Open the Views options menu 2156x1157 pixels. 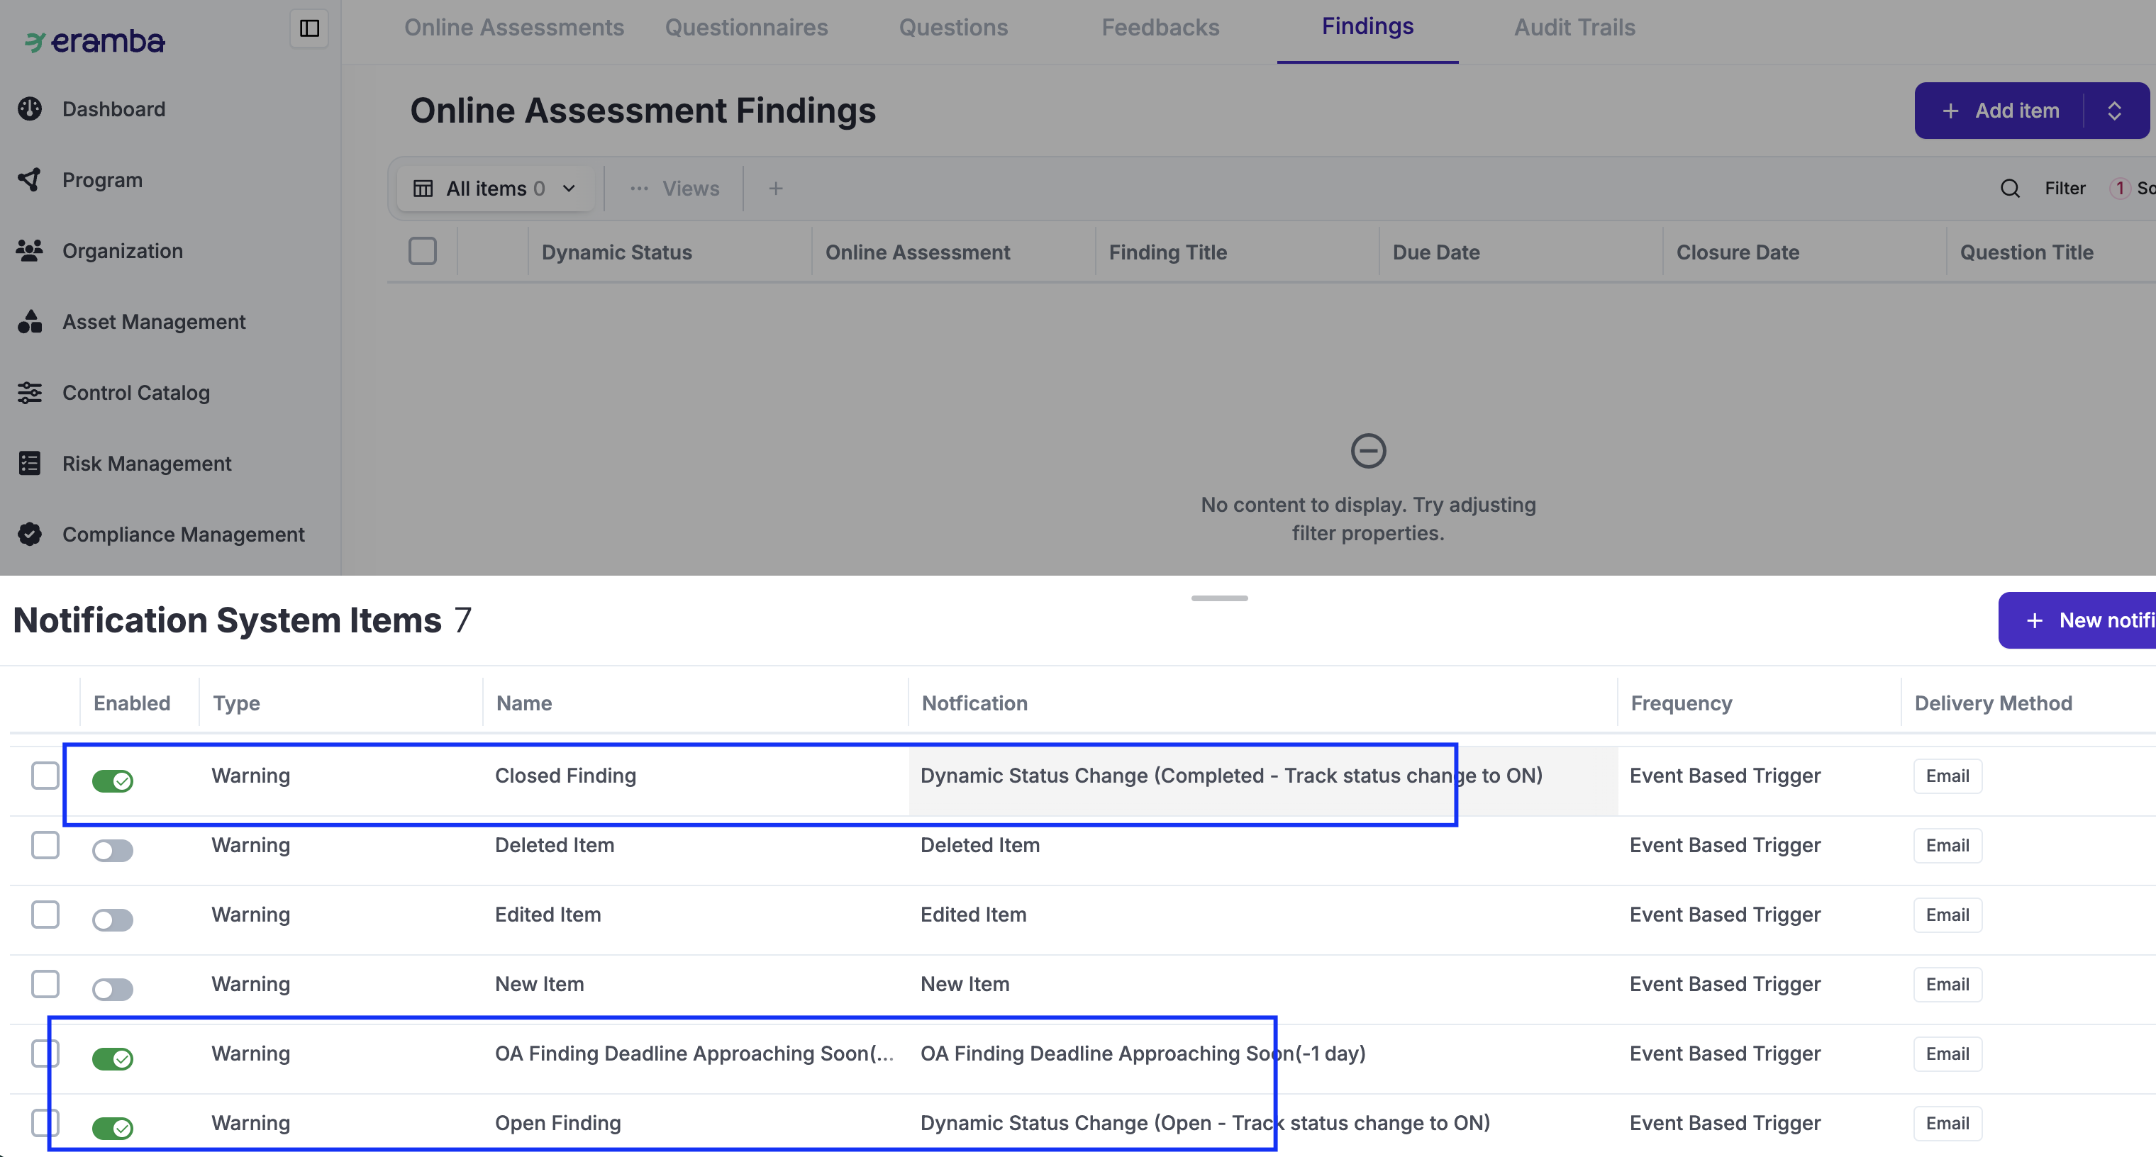674,189
